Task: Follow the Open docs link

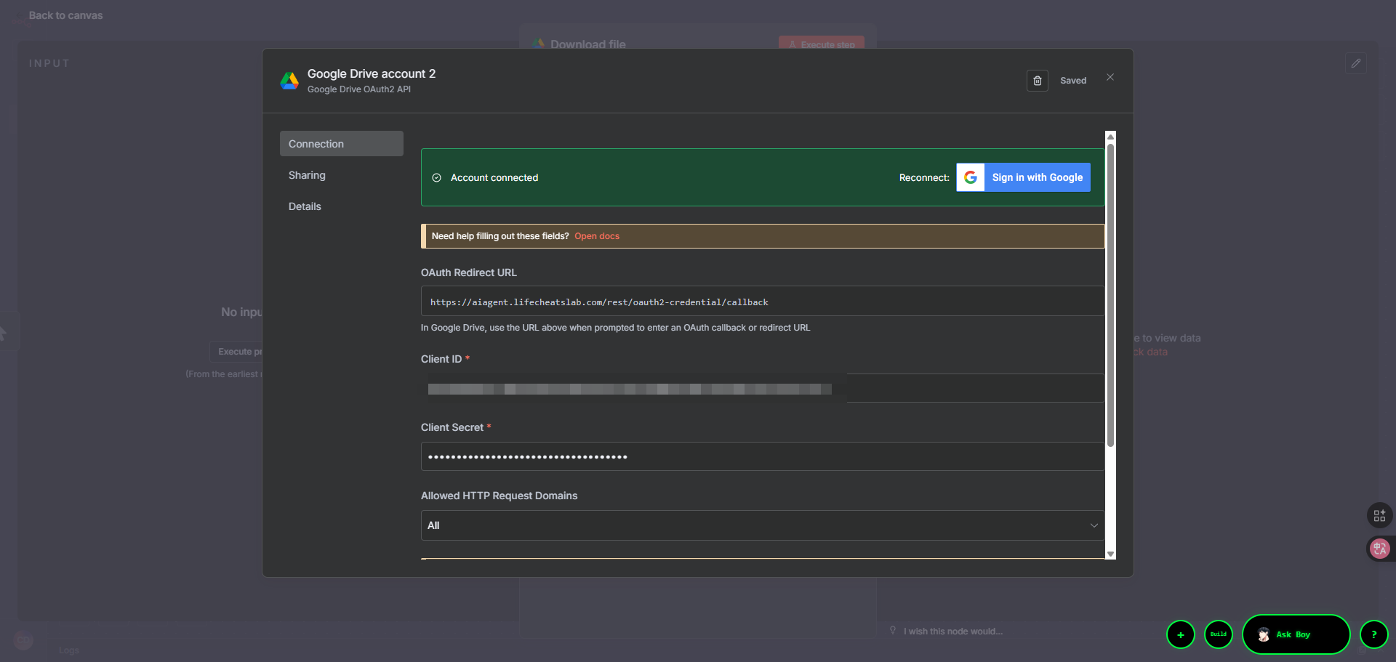Action: pos(596,236)
